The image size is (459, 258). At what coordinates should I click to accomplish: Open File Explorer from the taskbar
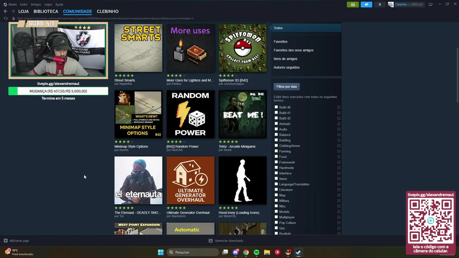pos(267,252)
